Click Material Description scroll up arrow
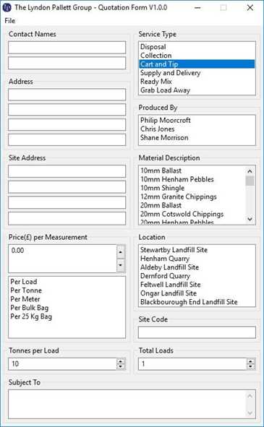 [x=250, y=171]
